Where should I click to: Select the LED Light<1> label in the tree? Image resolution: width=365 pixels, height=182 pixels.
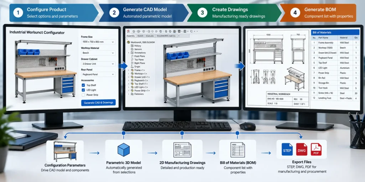[142, 87]
